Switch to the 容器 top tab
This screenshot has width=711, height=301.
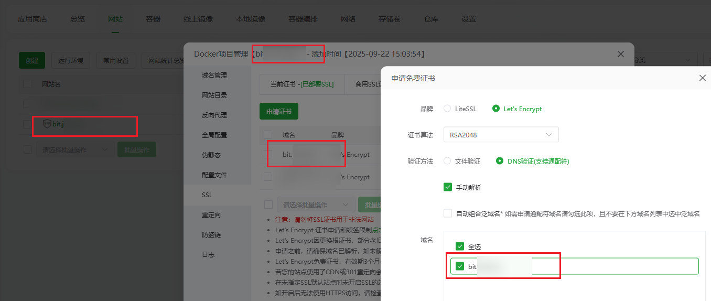click(x=153, y=19)
